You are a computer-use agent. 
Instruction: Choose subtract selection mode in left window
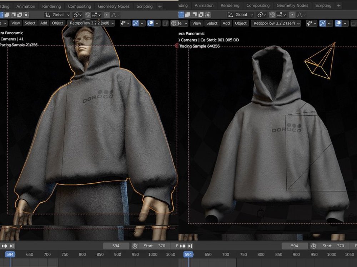(x=13, y=15)
